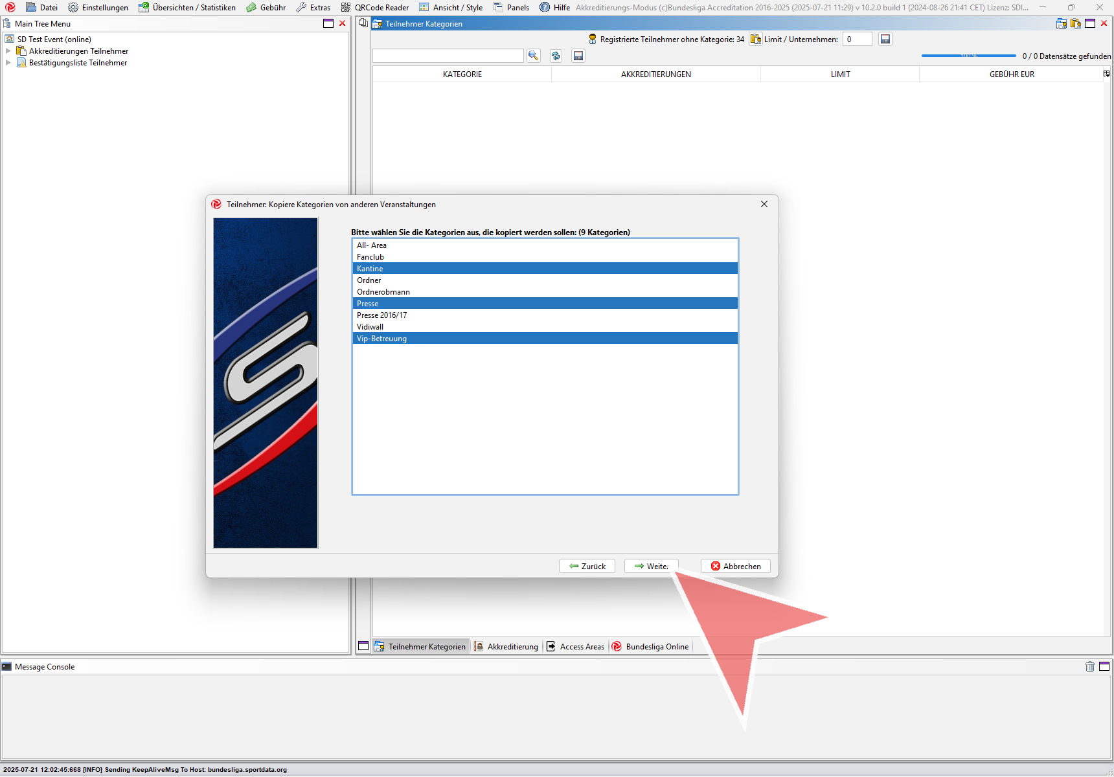
Task: Open the Extras menu
Action: (313, 7)
